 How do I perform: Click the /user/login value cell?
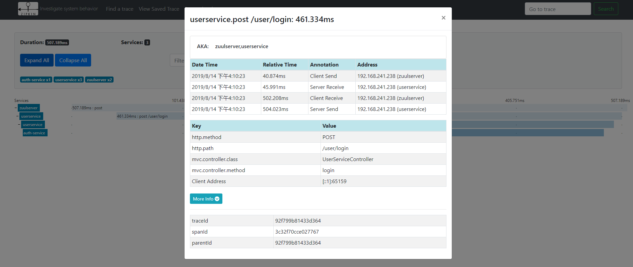click(x=383, y=148)
